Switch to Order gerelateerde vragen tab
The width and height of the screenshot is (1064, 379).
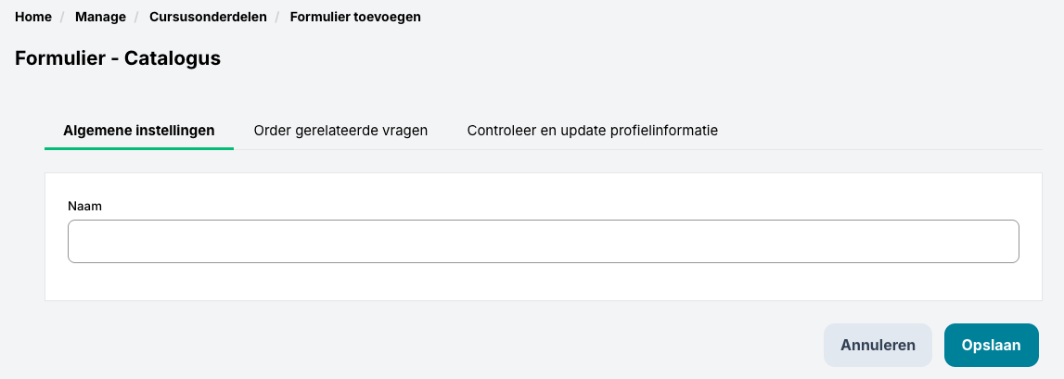(x=340, y=131)
